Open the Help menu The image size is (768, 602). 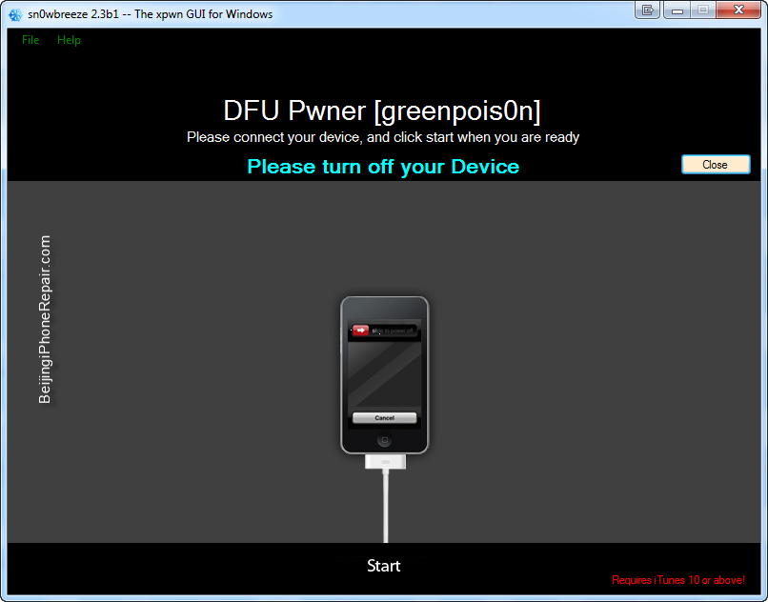point(69,40)
